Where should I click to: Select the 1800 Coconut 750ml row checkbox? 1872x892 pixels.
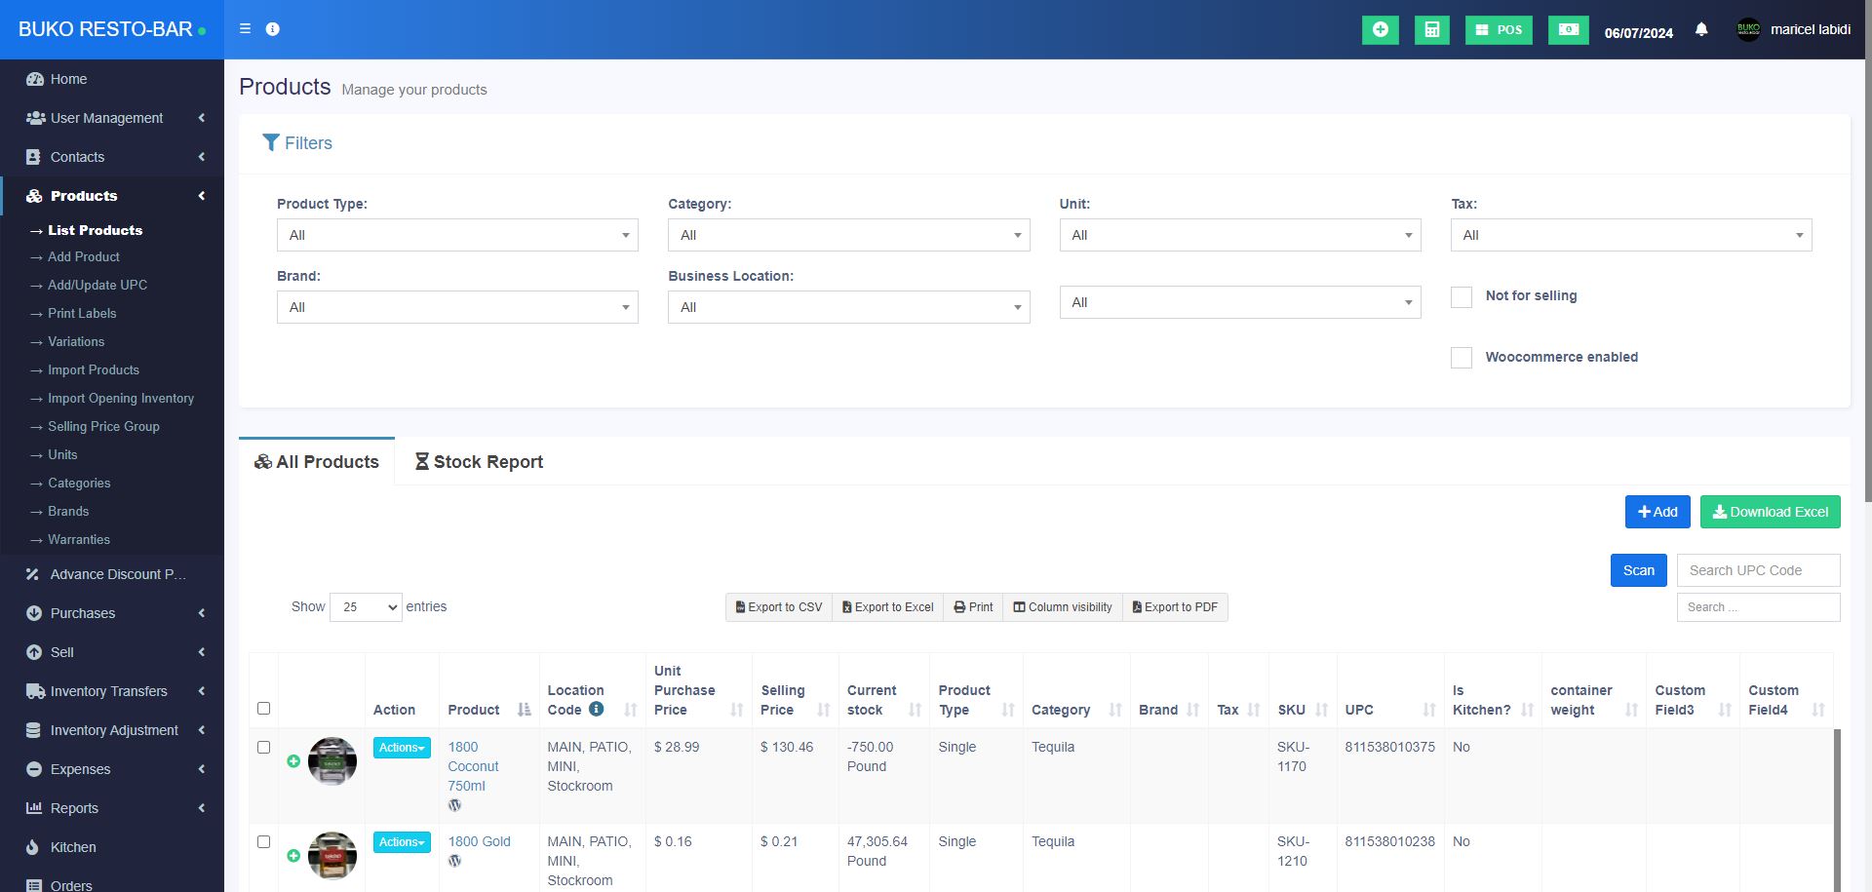coord(263,748)
